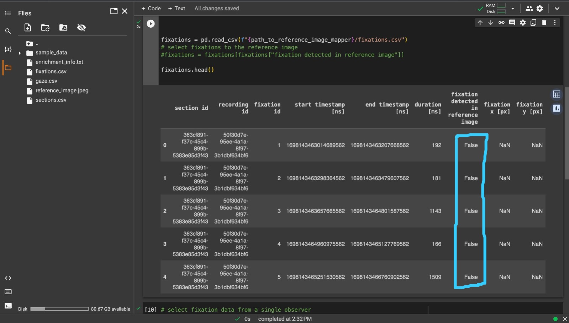Click False in row 0

pyautogui.click(x=471, y=145)
